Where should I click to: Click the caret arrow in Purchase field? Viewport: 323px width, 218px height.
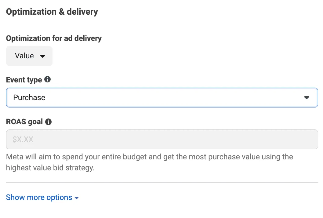point(307,98)
